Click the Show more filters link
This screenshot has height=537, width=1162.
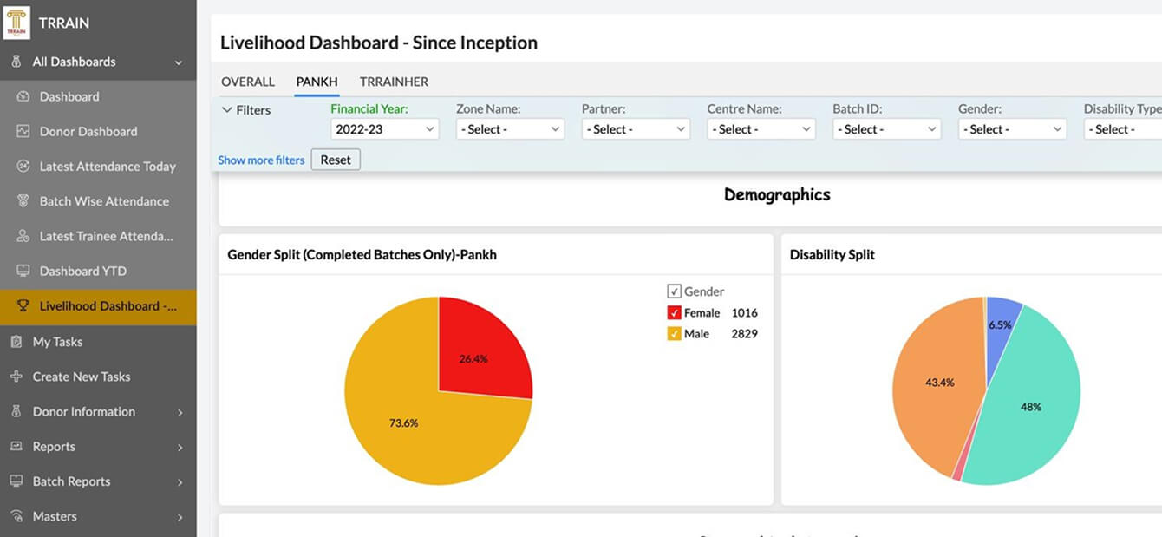260,159
